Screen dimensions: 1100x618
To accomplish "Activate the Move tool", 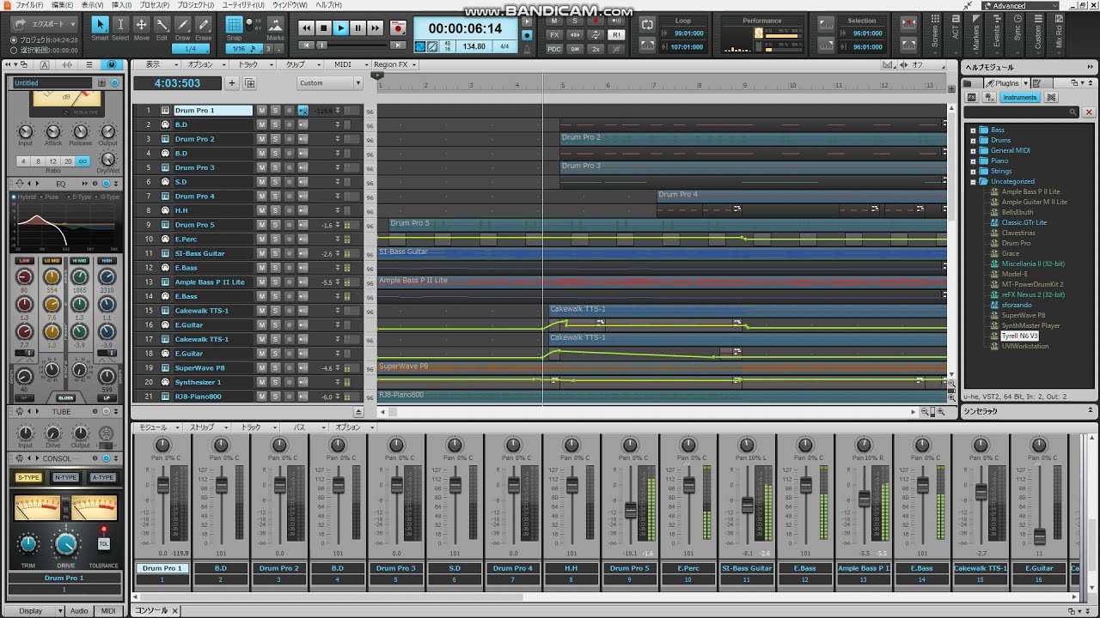I will pyautogui.click(x=141, y=27).
